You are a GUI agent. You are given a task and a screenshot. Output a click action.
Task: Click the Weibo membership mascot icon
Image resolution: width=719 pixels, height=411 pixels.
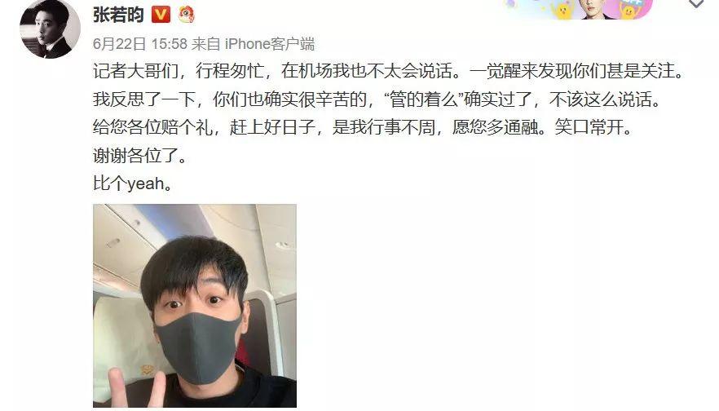[186, 15]
